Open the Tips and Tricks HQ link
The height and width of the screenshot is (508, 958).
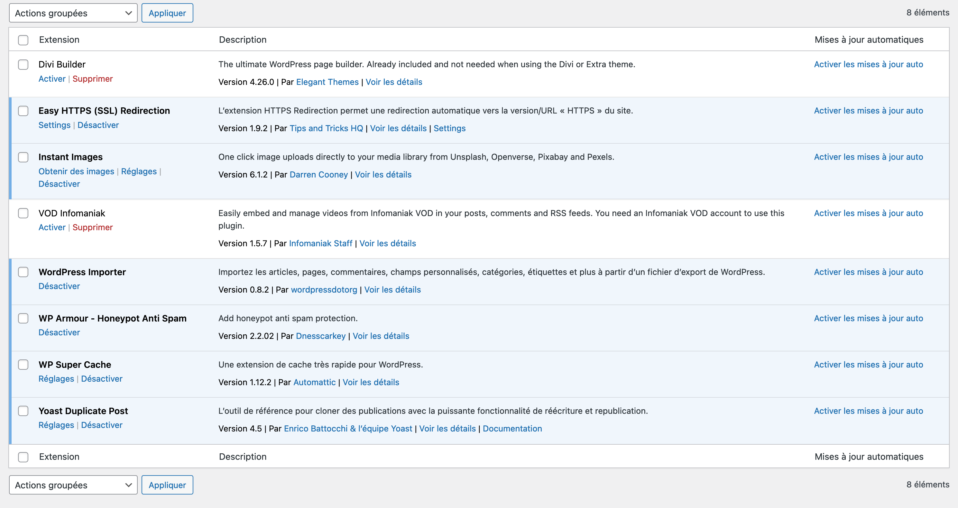pyautogui.click(x=326, y=128)
